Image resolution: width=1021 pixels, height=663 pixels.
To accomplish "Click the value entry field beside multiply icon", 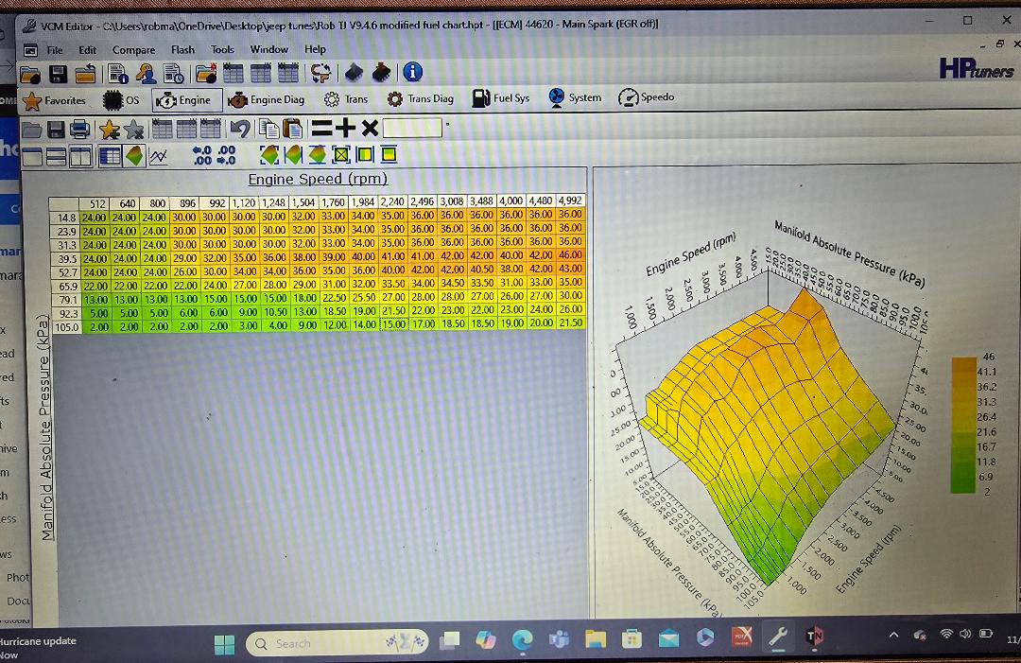I will pos(411,129).
